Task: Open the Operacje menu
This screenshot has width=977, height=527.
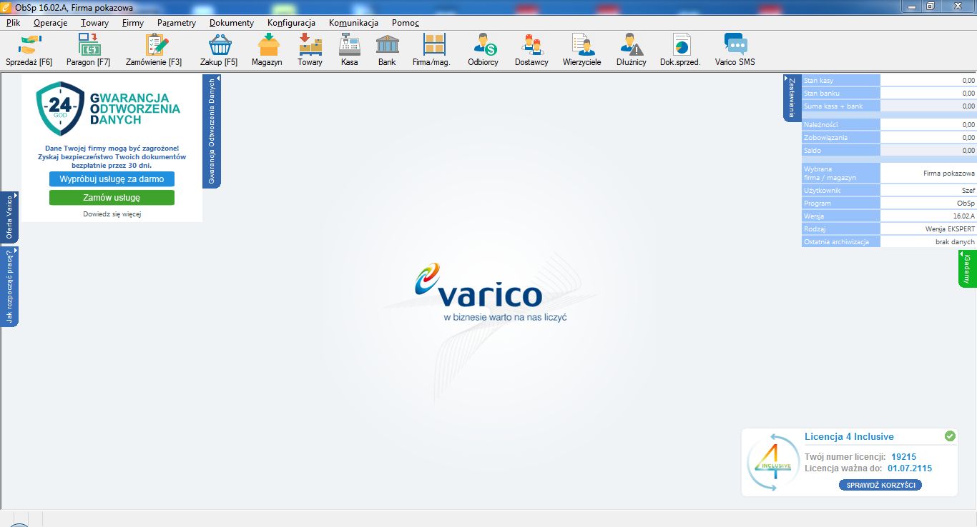Action: pos(50,23)
